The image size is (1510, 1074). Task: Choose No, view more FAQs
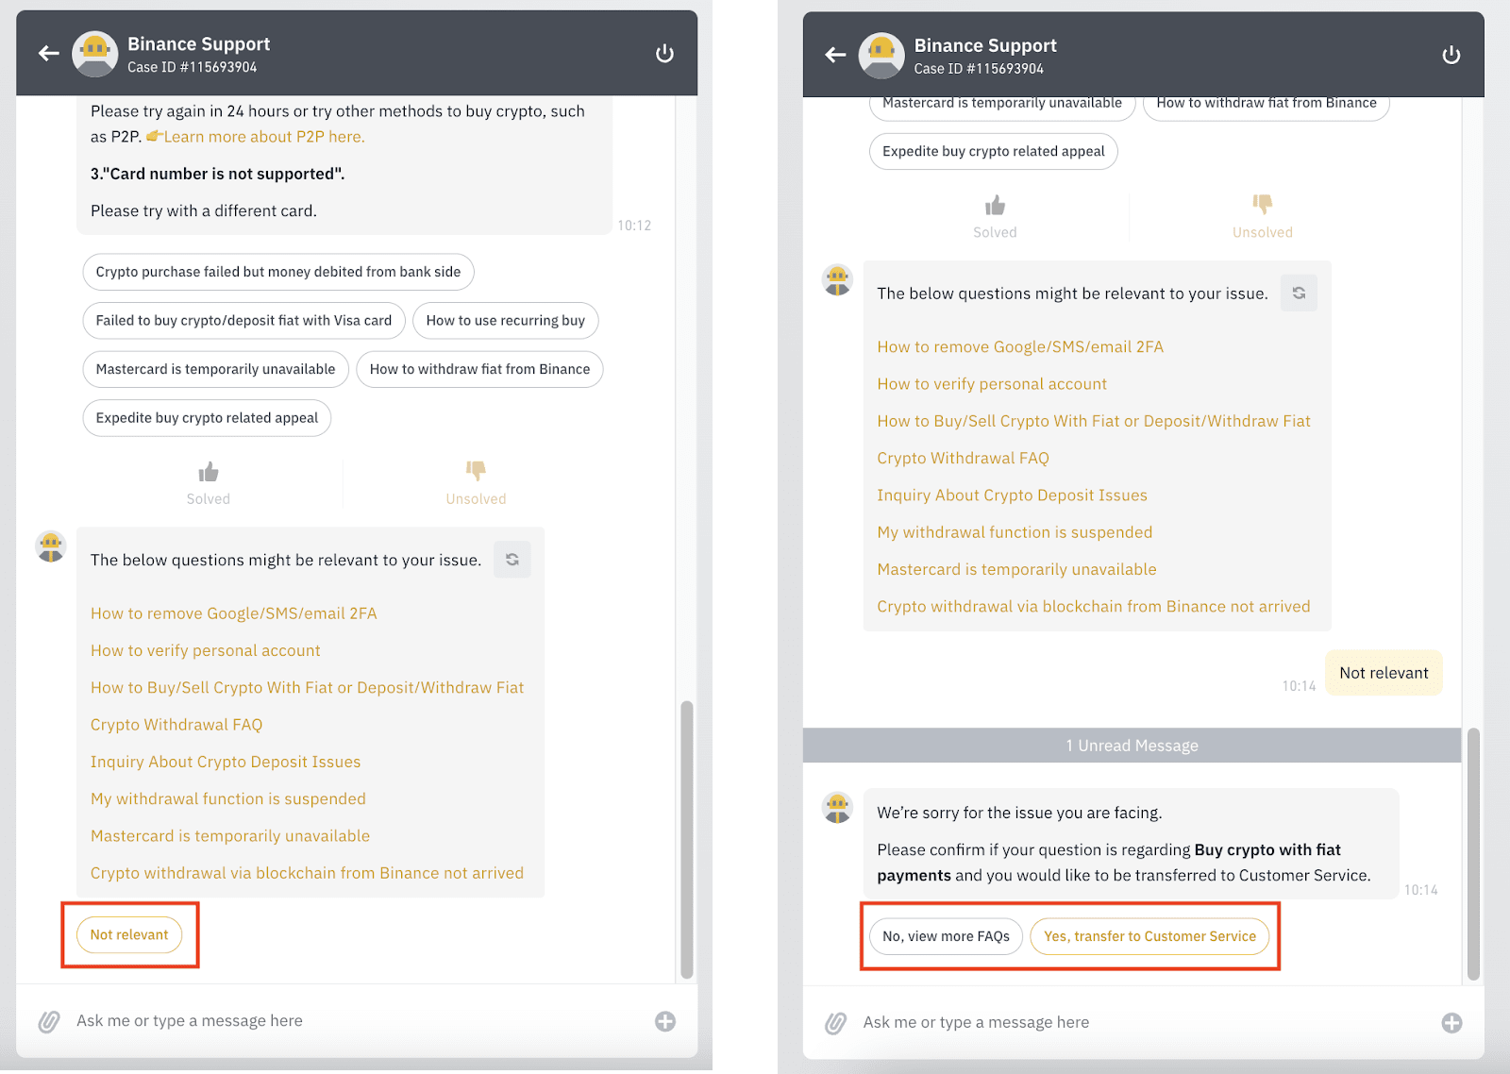tap(945, 936)
